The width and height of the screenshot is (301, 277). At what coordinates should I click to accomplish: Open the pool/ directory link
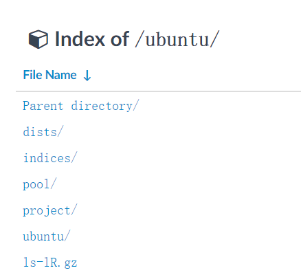pos(39,184)
